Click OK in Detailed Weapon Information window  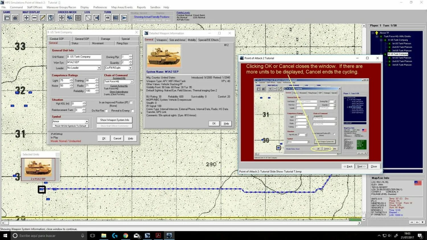(214, 123)
